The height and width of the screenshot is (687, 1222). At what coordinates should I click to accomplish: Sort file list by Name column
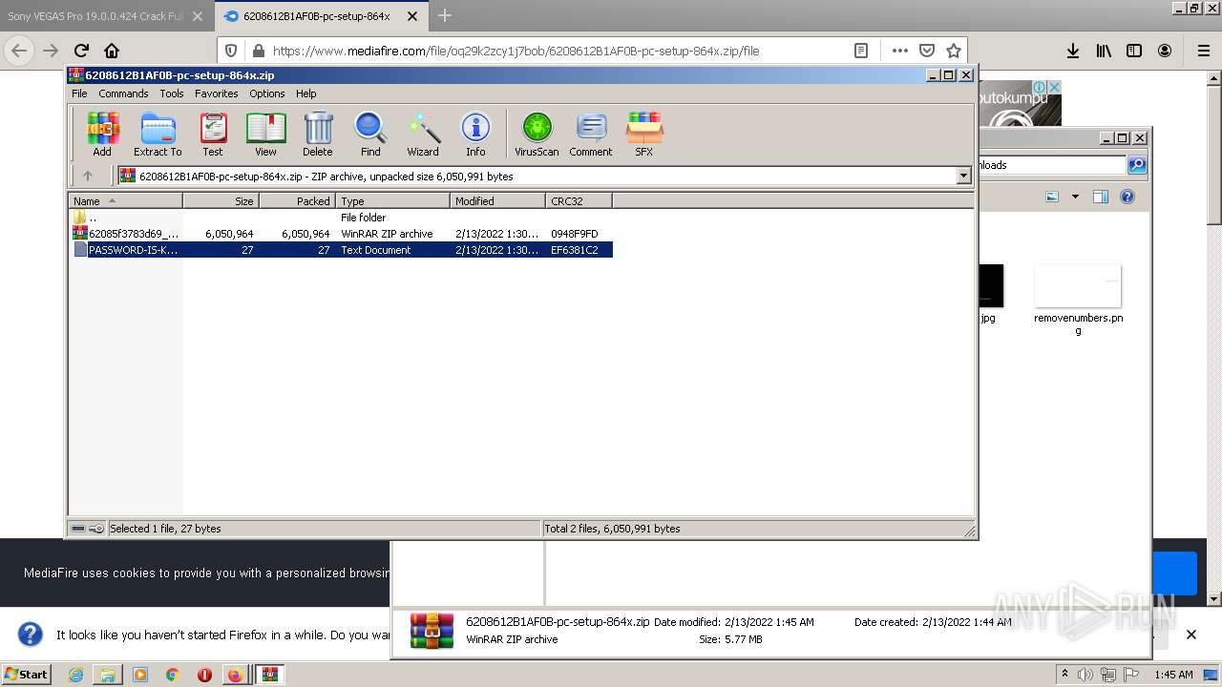click(x=125, y=200)
